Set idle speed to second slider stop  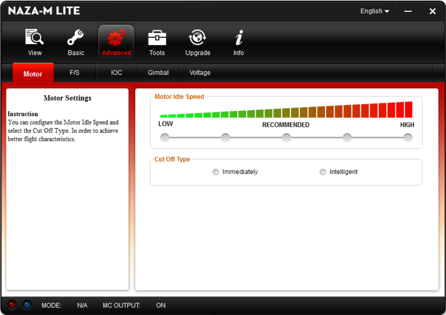pyautogui.click(x=225, y=137)
